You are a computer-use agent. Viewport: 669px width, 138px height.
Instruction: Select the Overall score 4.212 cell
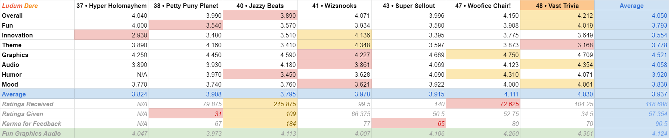coord(557,15)
